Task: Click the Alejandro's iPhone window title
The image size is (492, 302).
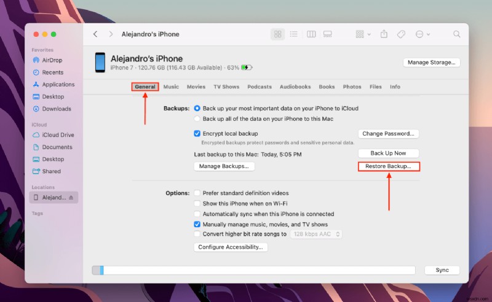Action: (150, 34)
